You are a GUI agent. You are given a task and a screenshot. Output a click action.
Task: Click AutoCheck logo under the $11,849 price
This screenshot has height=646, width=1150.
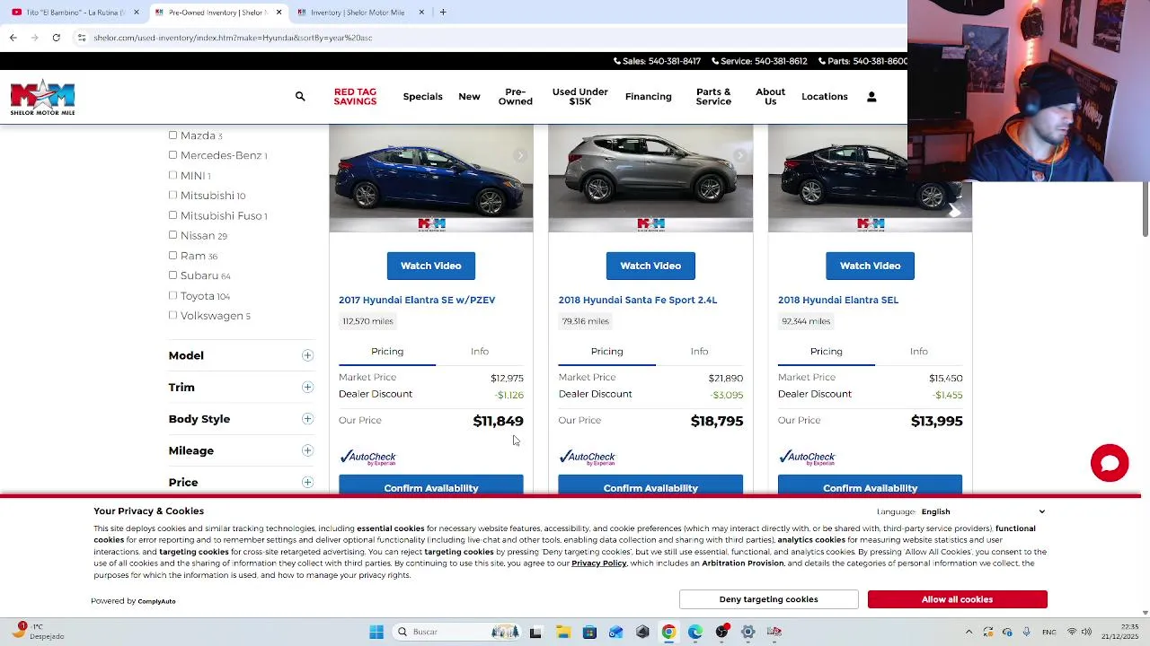point(367,458)
